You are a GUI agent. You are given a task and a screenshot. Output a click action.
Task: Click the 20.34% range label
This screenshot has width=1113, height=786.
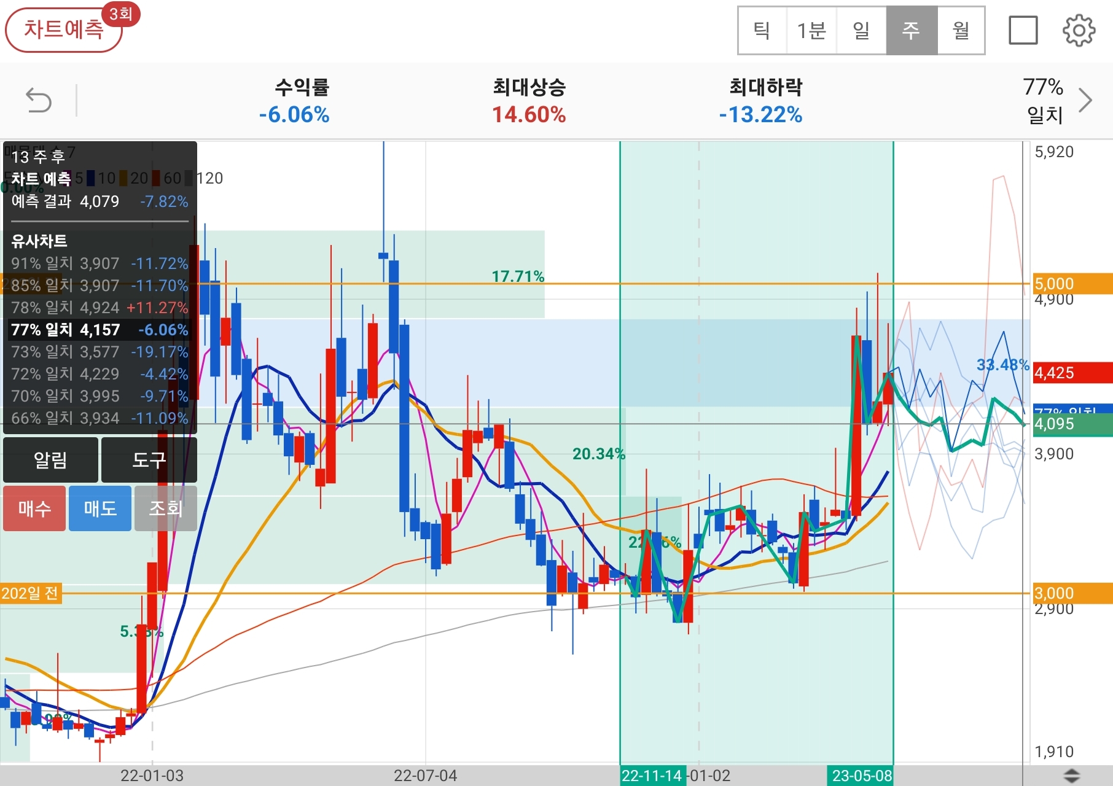[x=599, y=454]
